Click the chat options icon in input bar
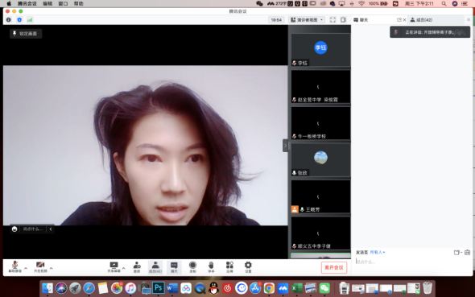The height and width of the screenshot is (297, 475). pos(468,252)
